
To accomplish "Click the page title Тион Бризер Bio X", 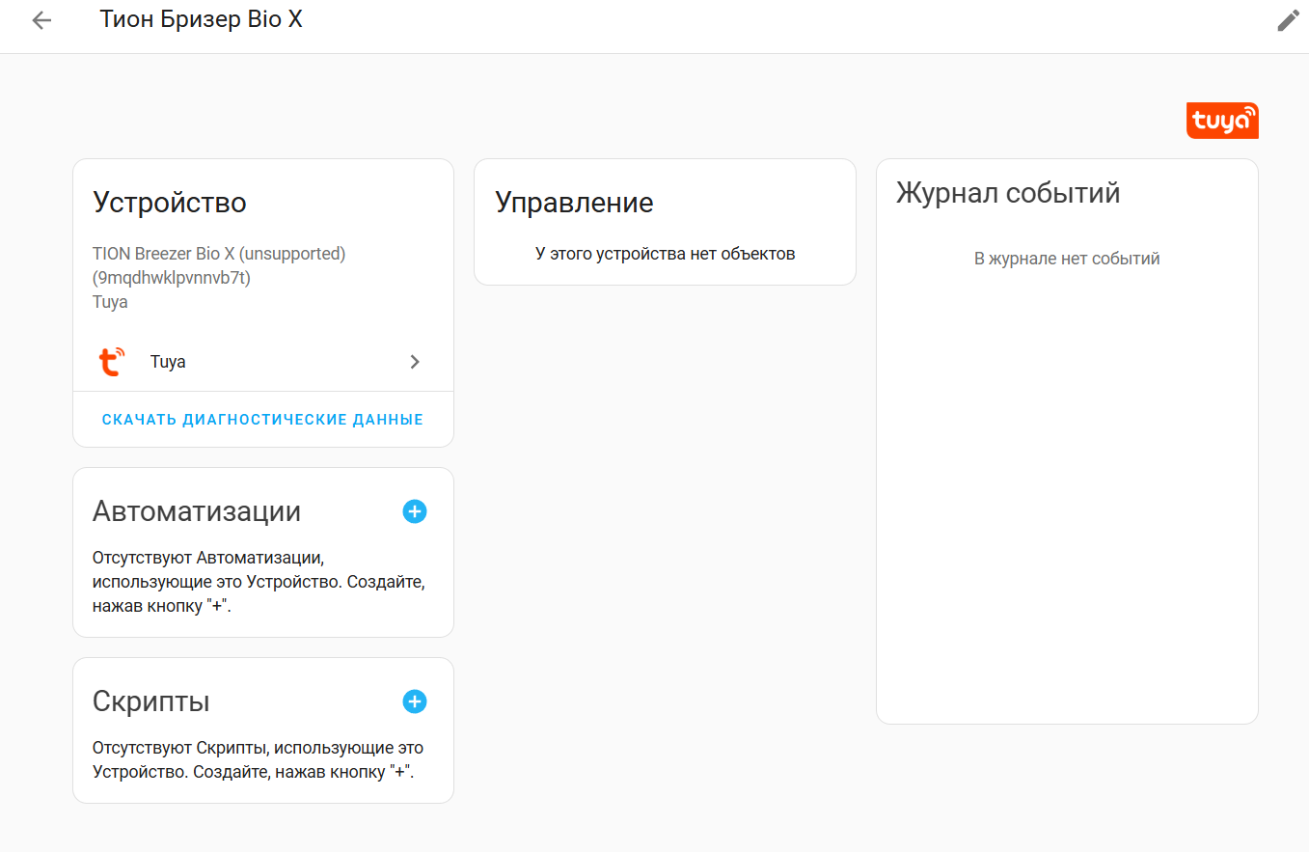I will click(201, 19).
